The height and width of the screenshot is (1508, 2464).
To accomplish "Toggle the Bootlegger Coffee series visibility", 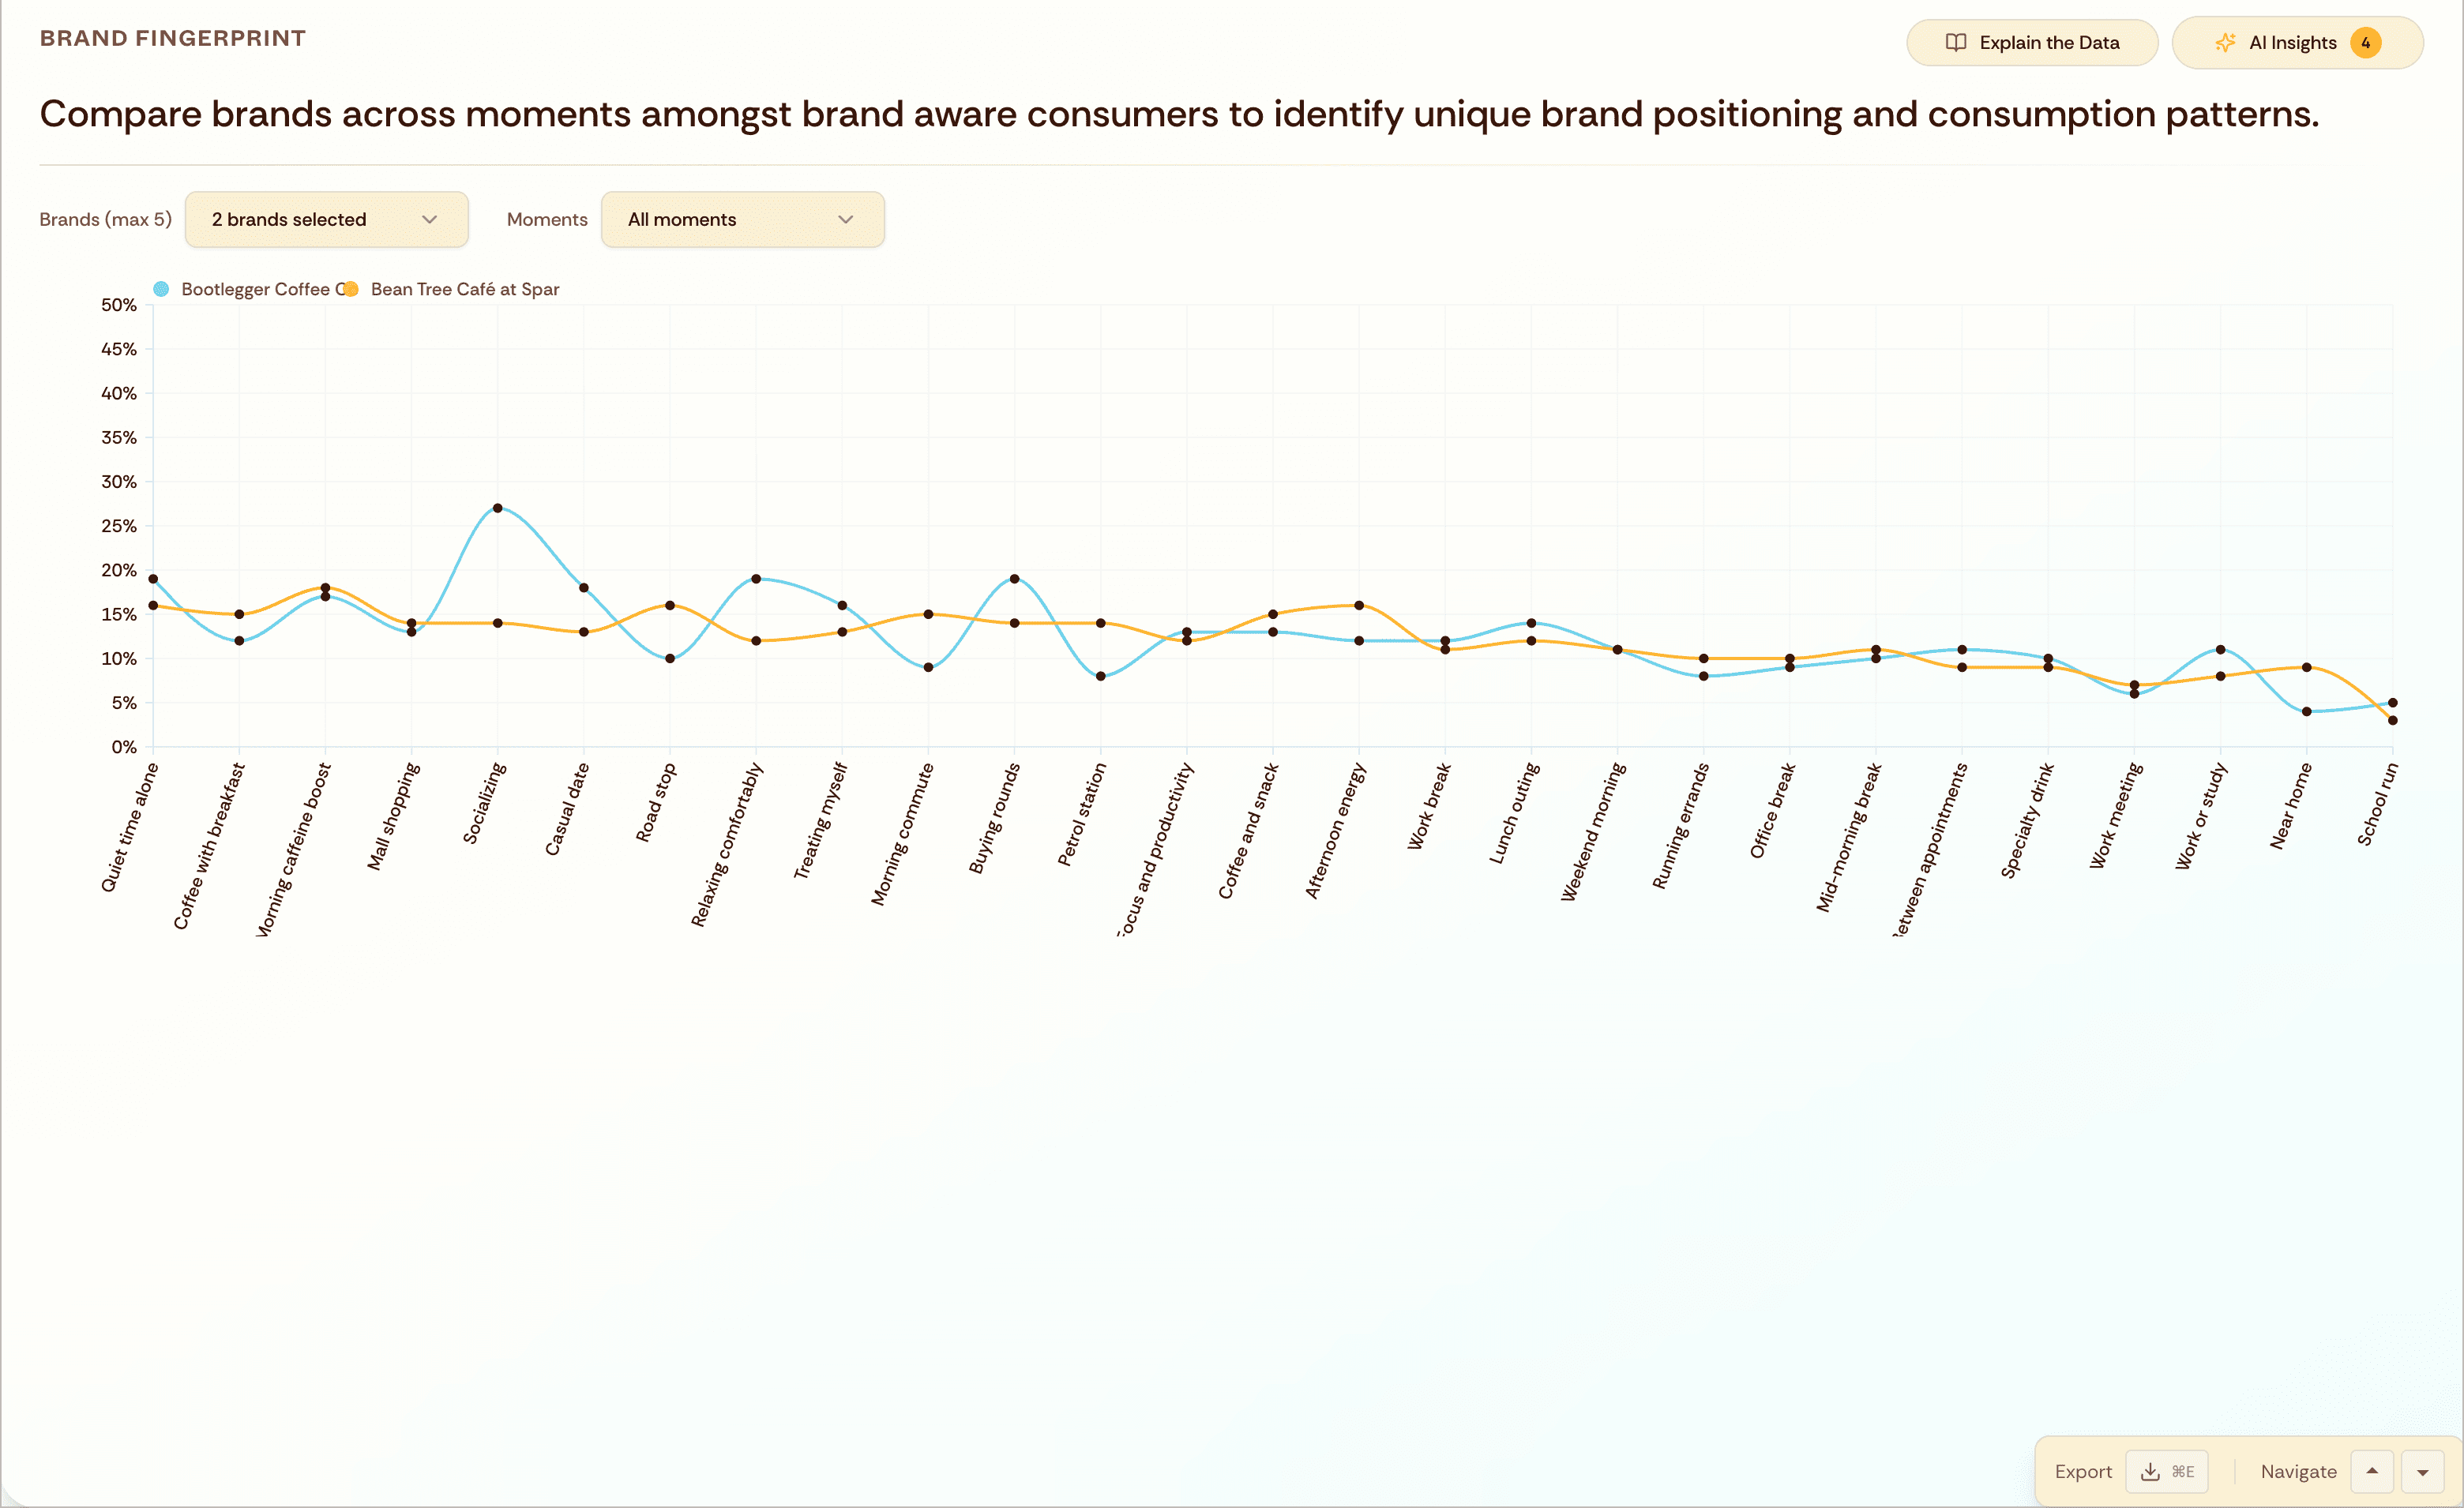I will (x=255, y=289).
